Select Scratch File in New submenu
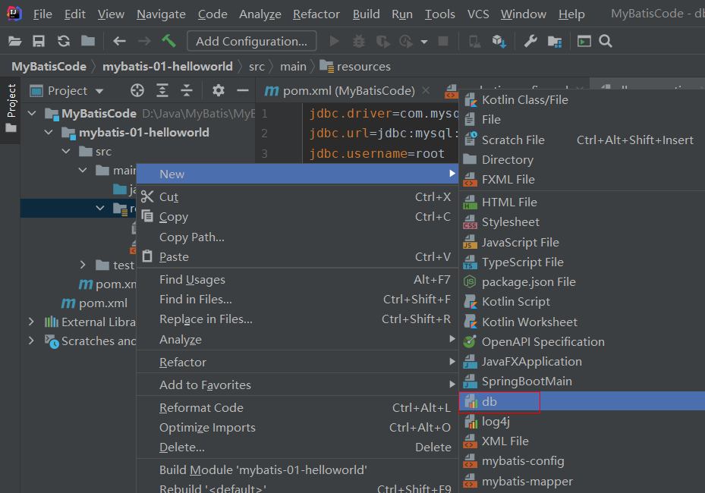Image resolution: width=705 pixels, height=493 pixels. (582, 140)
